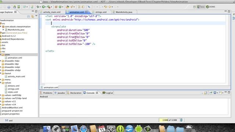Screen dimensions: 235x132
Task: Click on the android:duration line in editor
Action: coord(73,30)
